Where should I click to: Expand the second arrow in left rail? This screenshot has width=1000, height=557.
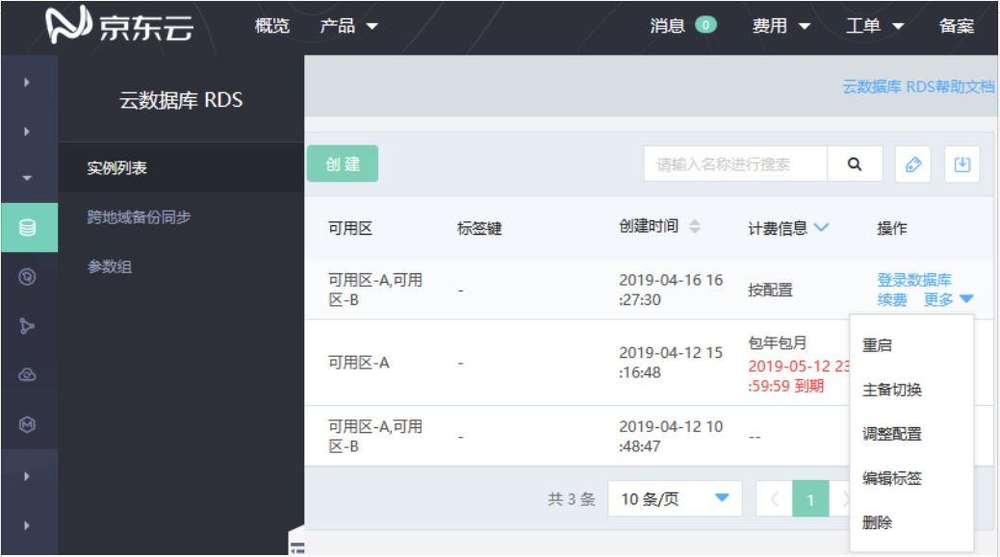[27, 132]
